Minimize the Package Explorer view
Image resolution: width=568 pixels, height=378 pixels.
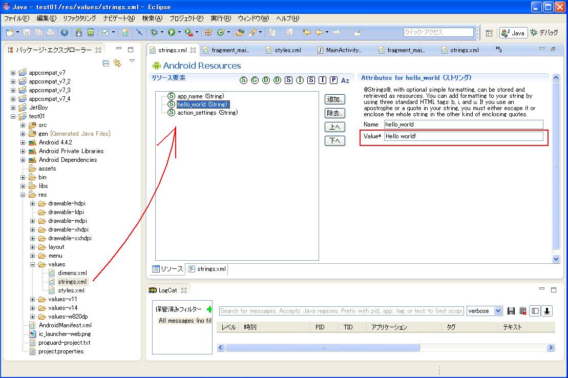click(x=119, y=49)
